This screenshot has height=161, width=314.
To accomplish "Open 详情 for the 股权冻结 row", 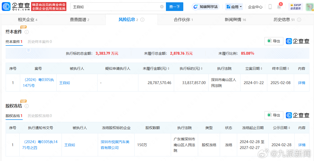I will tap(302, 145).
